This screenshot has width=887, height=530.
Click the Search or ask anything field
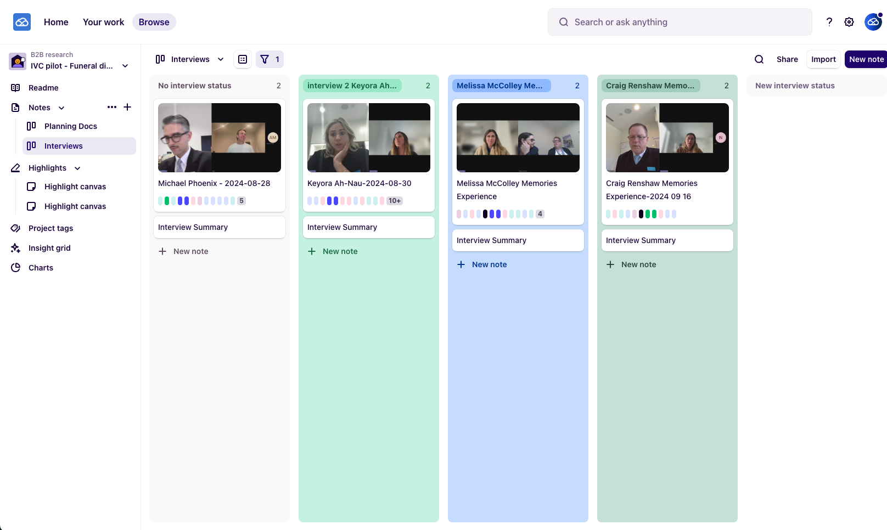coord(680,22)
